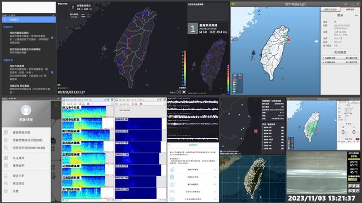The image size is (362, 203).
Task: Switch to the second tab in the large Wake Up! panel
Action: click(x=350, y=10)
